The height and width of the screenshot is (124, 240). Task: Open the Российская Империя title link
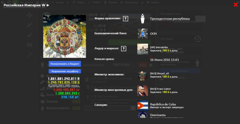point(22,5)
